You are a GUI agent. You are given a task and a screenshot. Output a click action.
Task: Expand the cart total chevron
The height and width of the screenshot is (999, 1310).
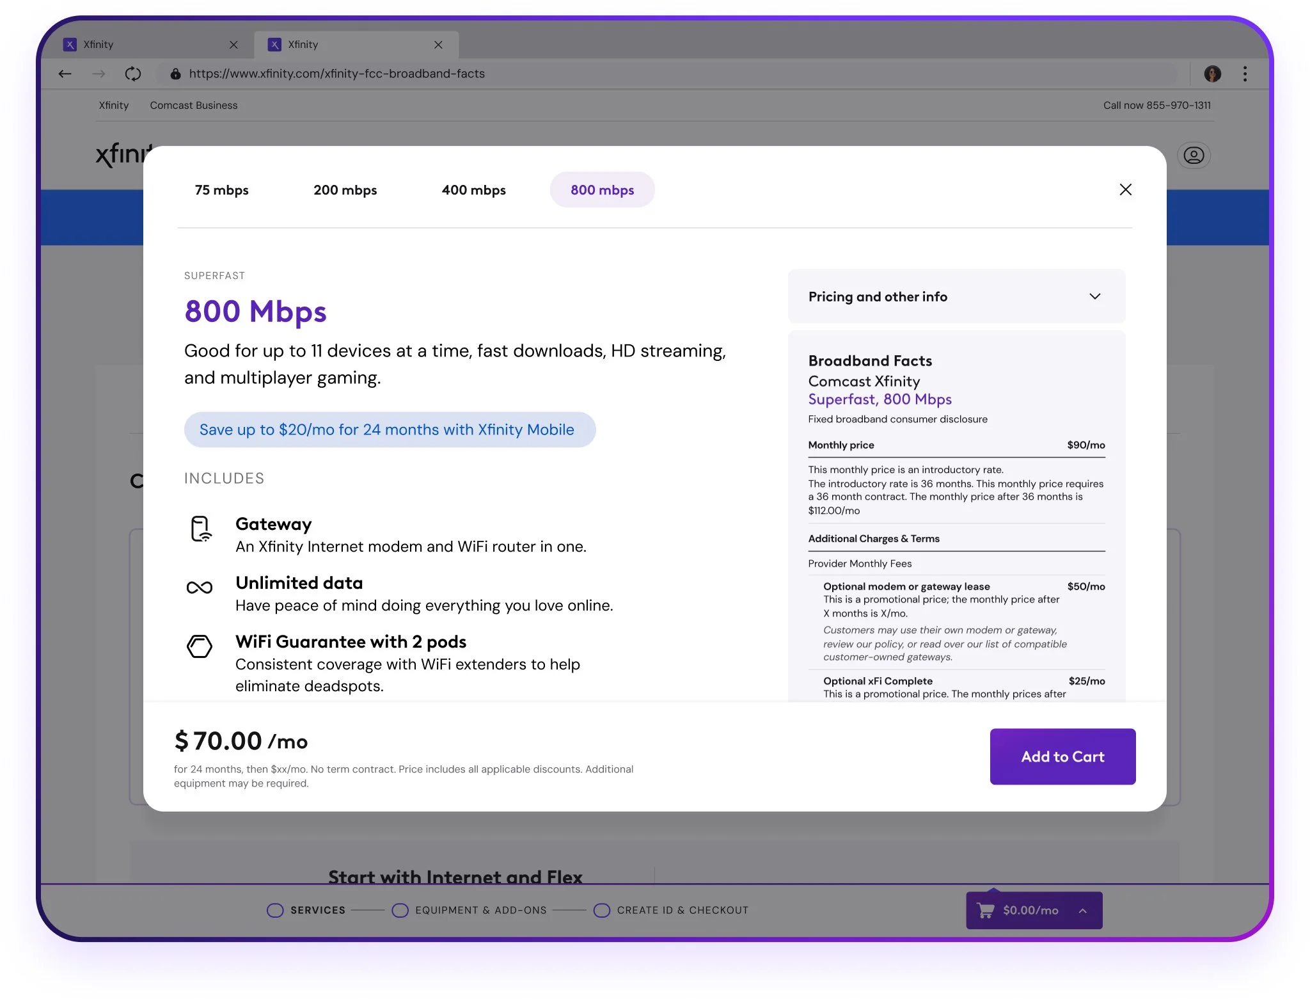(x=1083, y=911)
